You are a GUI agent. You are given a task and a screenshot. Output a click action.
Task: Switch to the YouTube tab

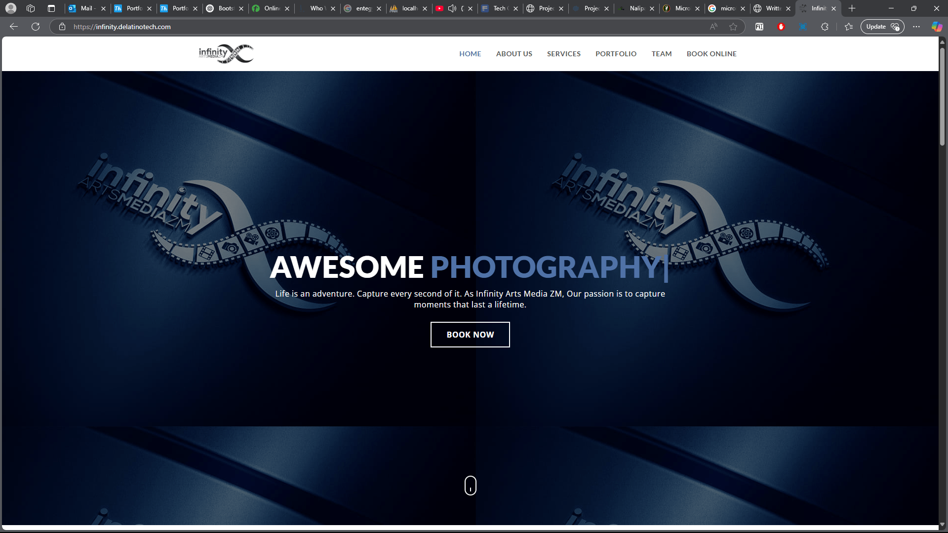pos(439,8)
